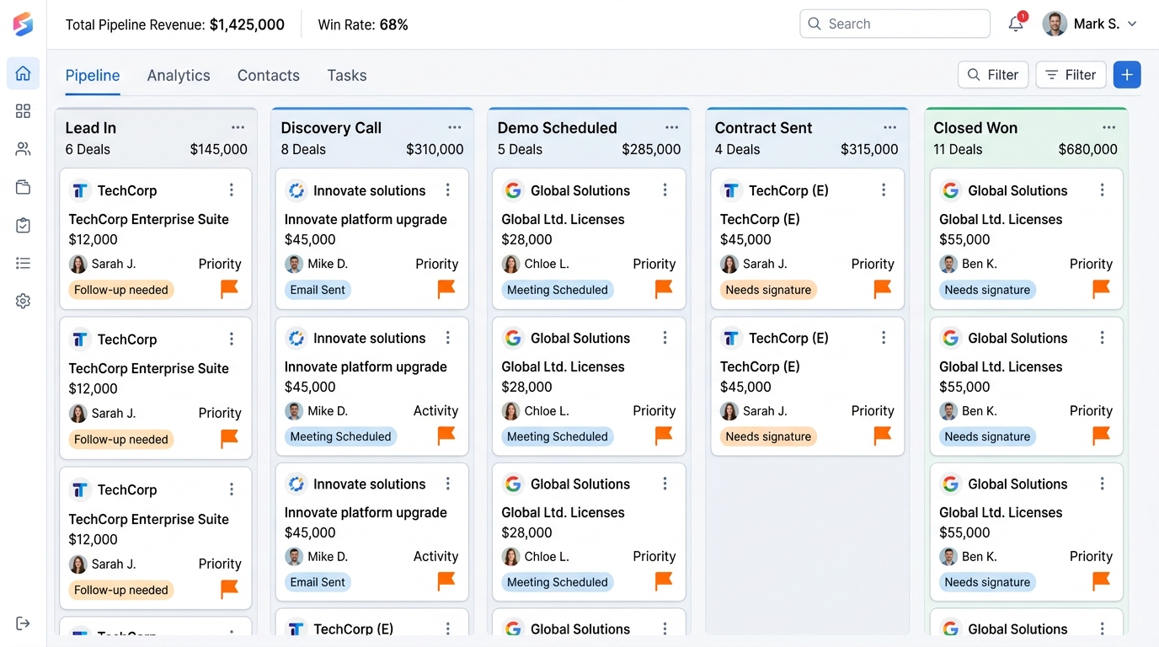Open the Lead In column options menu
The image size is (1159, 647).
pos(238,127)
